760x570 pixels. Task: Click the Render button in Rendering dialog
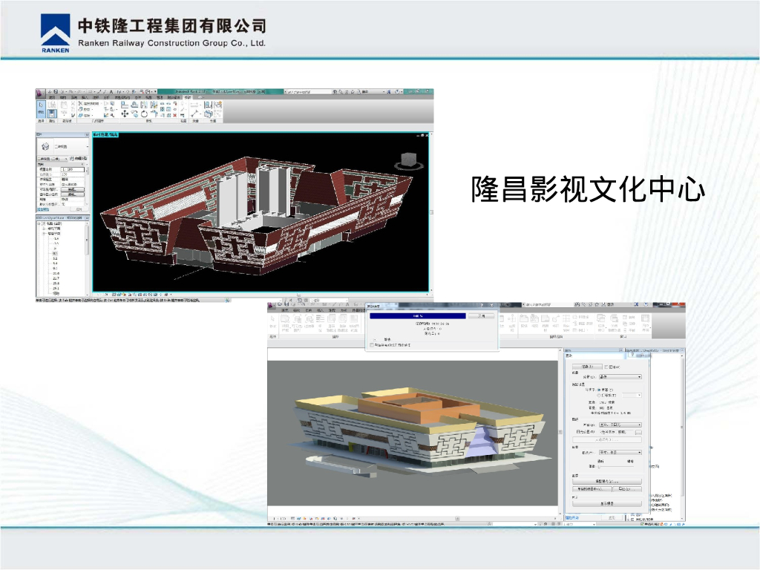click(x=587, y=367)
